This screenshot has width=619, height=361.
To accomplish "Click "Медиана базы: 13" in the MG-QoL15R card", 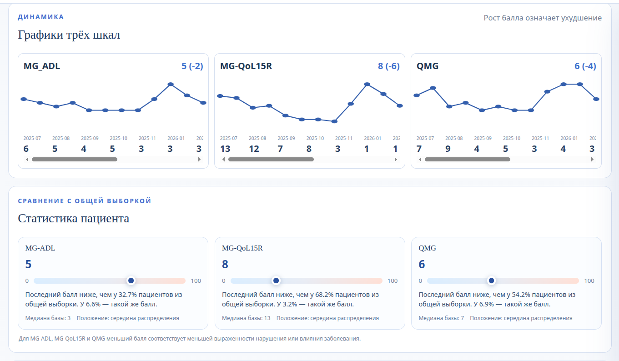I will coord(246,318).
